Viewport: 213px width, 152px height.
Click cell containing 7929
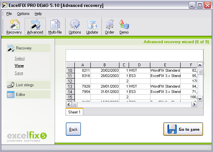pyautogui.click(x=83, y=86)
